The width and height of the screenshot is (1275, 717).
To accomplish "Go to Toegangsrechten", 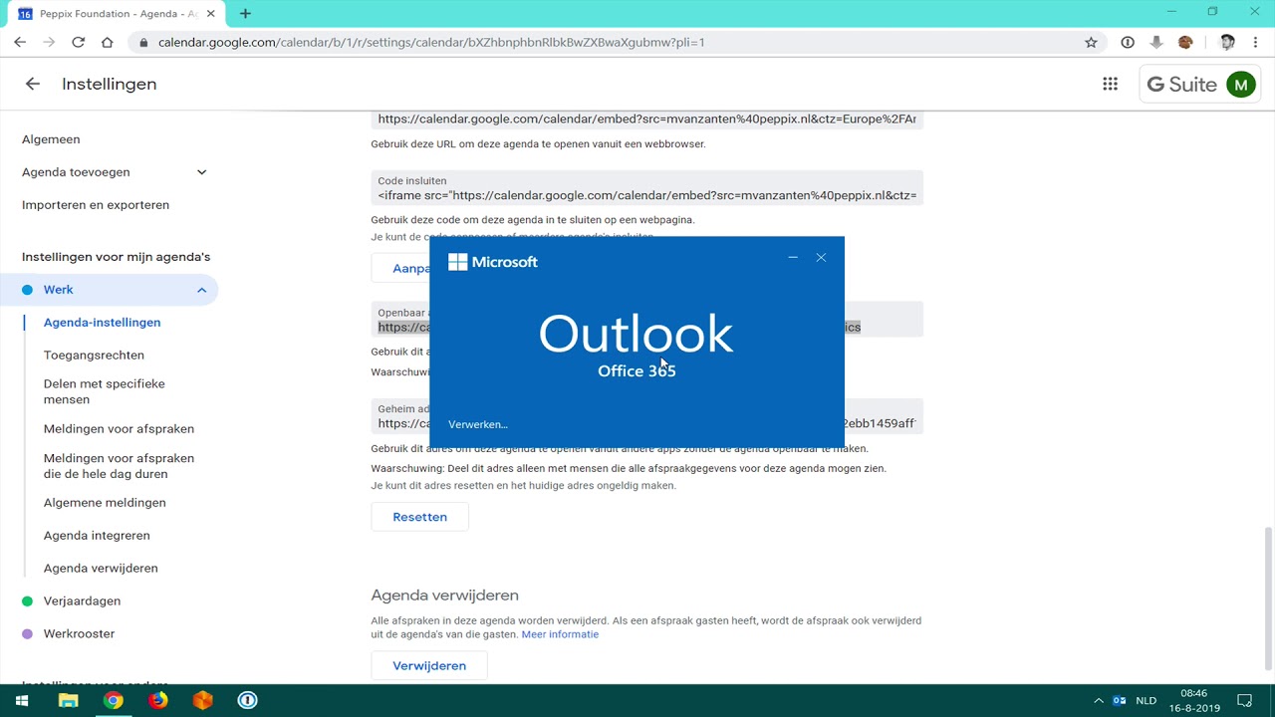I will coord(94,356).
